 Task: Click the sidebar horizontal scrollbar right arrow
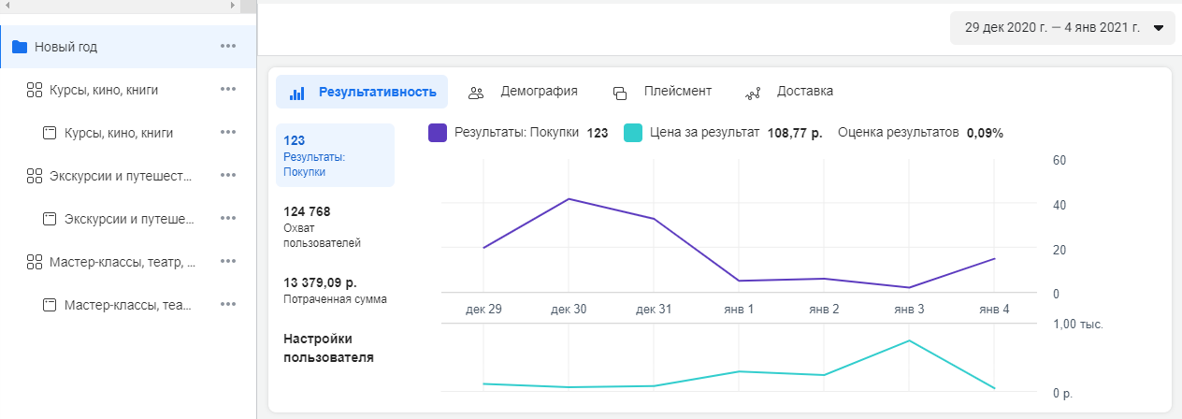[x=233, y=6]
